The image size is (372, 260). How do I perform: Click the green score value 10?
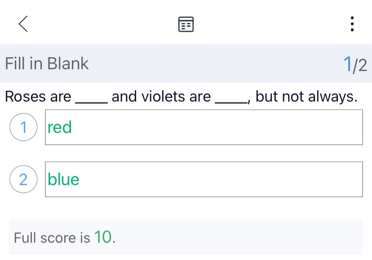click(x=103, y=237)
